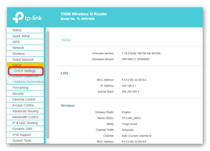Viewport: 210px width, 151px height.
Task: Open Quick Setup in sidebar
Action: point(25,36)
